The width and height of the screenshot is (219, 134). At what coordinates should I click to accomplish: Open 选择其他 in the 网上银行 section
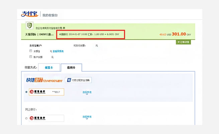[x=87, y=117]
